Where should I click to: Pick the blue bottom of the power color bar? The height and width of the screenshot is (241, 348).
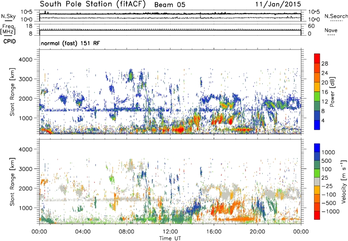pos(317,125)
